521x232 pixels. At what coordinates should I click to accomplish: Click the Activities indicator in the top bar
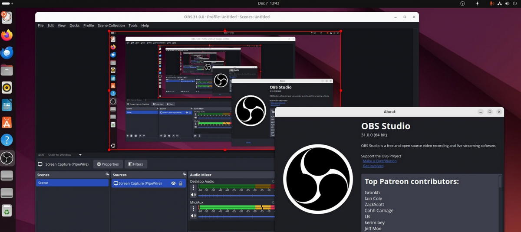pyautogui.click(x=7, y=3)
